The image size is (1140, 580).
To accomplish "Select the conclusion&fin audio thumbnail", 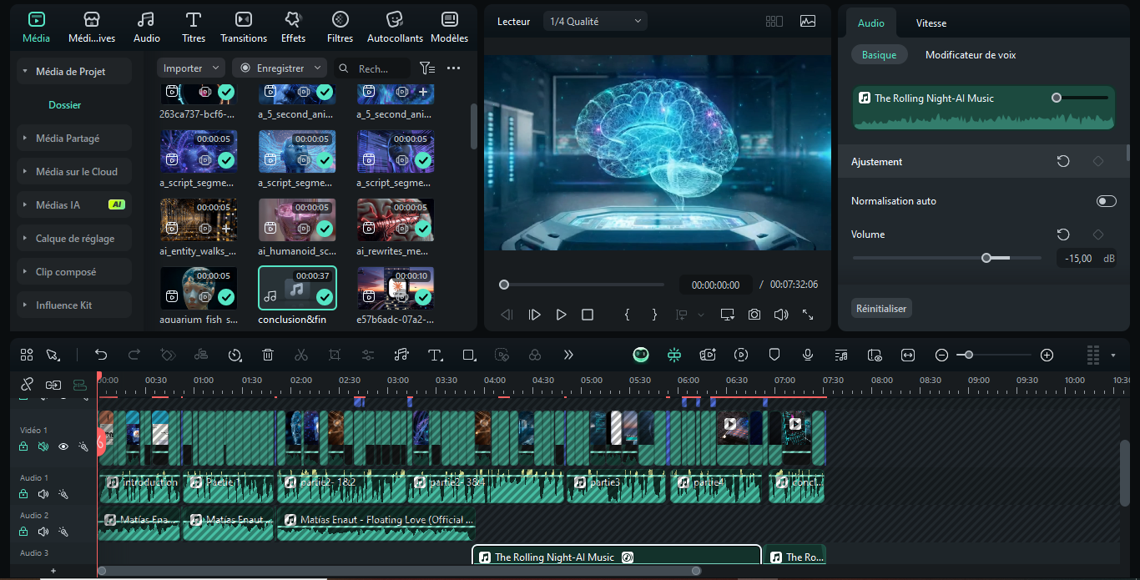I will click(x=297, y=288).
